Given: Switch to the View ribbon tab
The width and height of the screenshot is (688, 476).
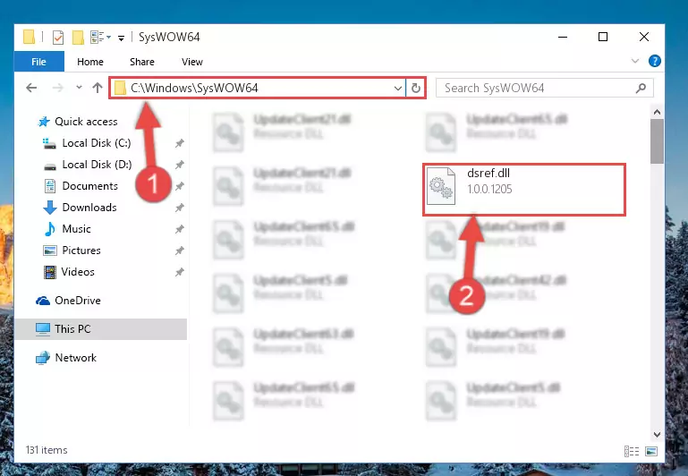Looking at the screenshot, I should tap(192, 62).
